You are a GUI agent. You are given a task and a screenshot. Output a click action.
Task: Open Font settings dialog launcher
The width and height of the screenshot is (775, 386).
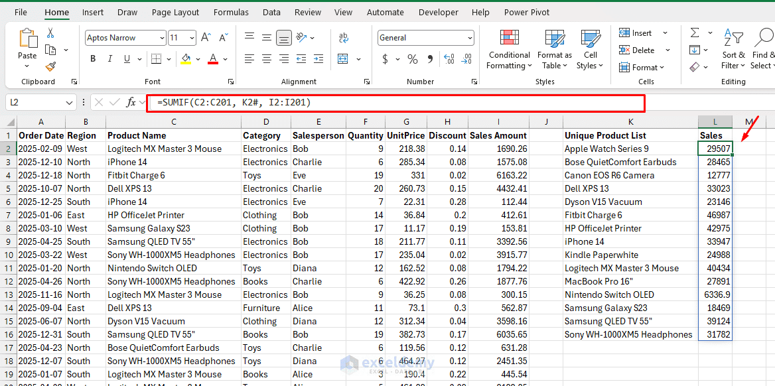(x=230, y=82)
